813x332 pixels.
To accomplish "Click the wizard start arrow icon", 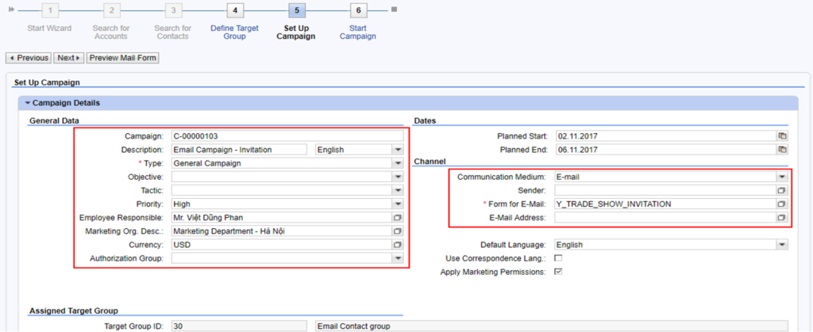I will (11, 10).
